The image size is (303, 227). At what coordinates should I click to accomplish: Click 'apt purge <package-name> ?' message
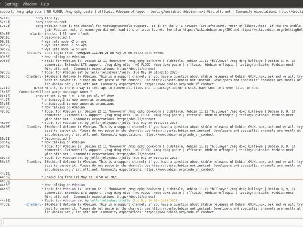(68, 92)
